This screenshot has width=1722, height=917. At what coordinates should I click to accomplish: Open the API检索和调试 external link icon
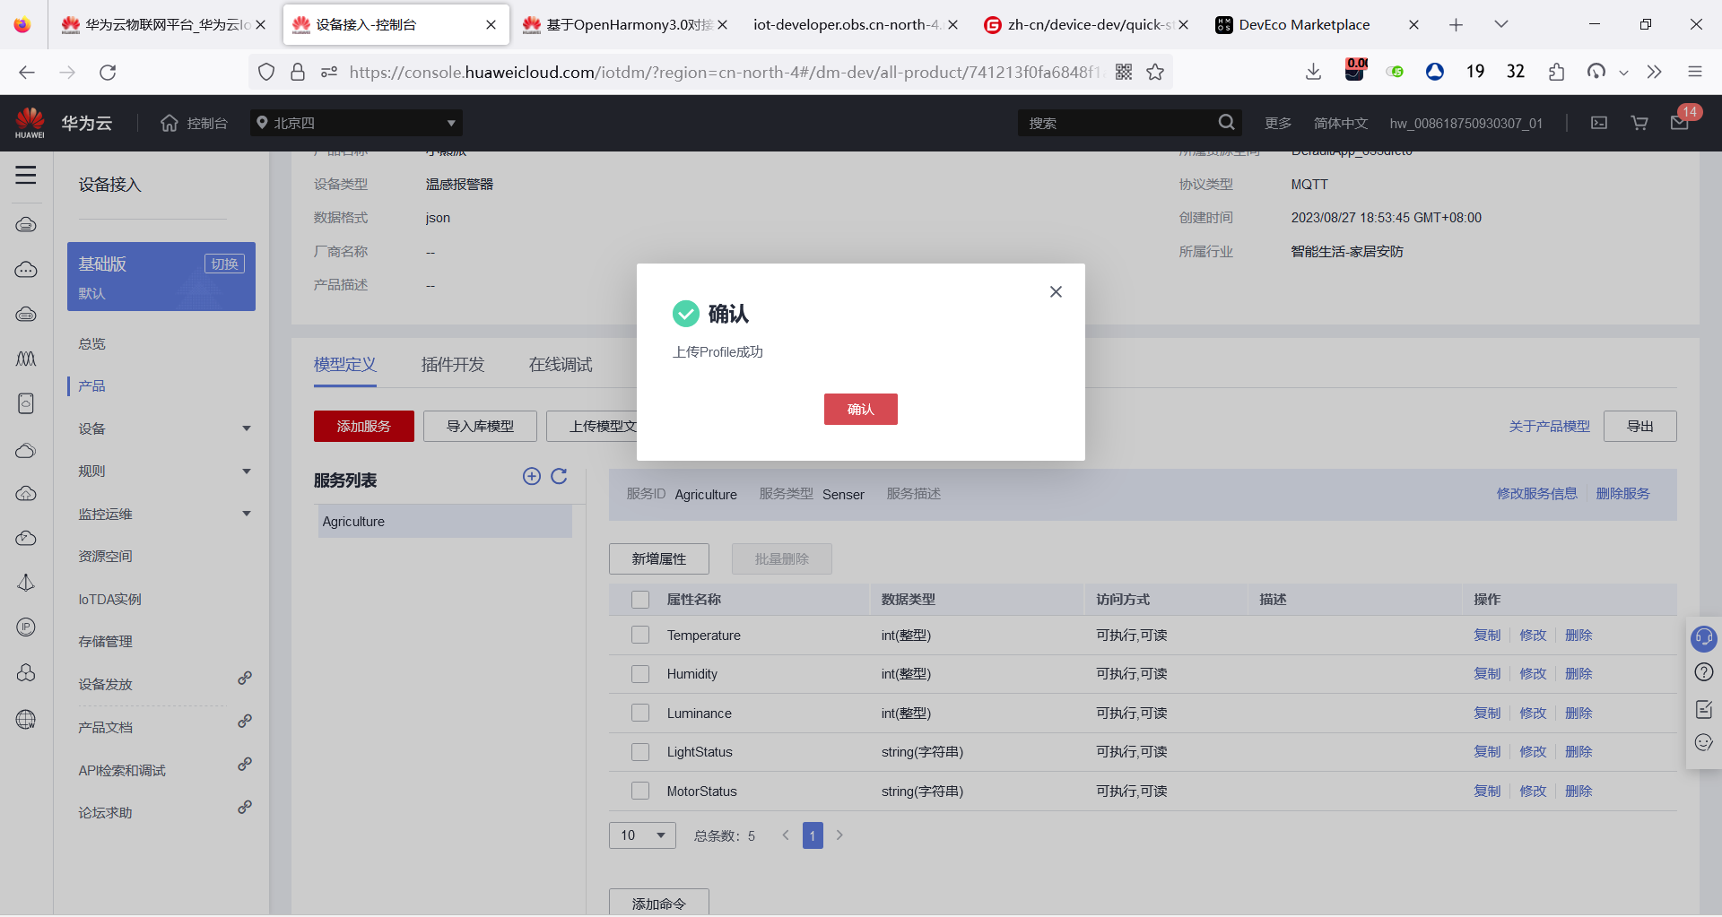coord(245,765)
